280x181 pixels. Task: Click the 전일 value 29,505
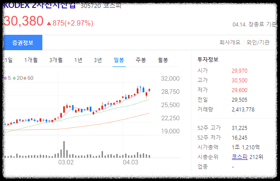coord(239,100)
